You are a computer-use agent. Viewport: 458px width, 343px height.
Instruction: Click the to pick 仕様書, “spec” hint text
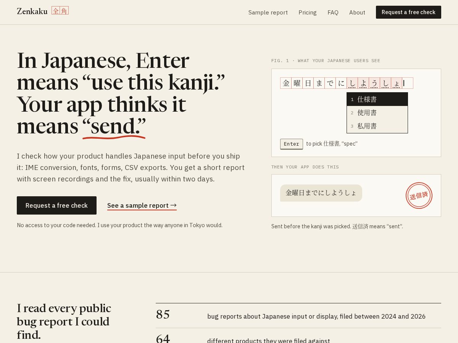[x=332, y=144]
